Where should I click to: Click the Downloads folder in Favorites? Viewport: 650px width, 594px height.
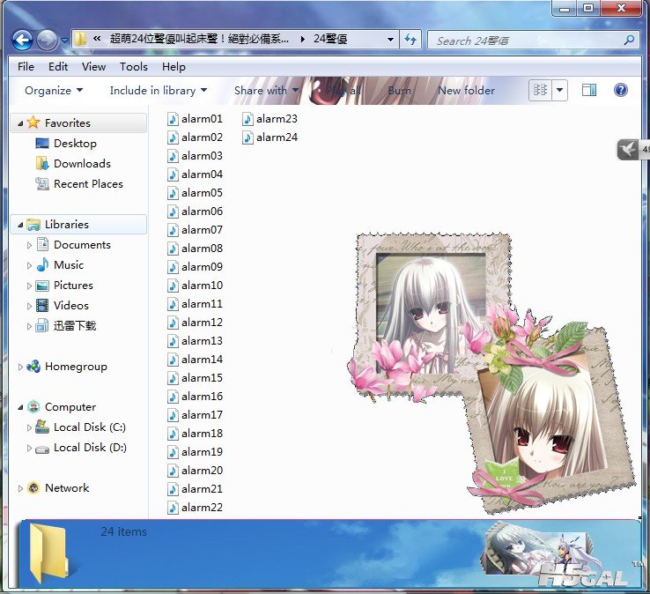coord(81,163)
